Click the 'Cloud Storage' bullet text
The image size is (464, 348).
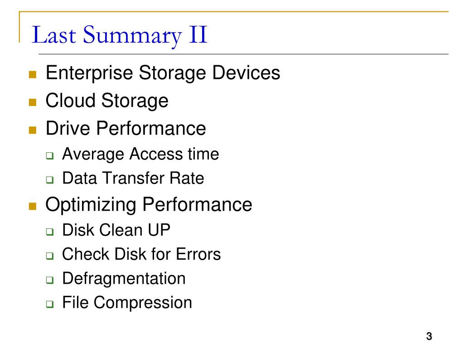(x=107, y=101)
